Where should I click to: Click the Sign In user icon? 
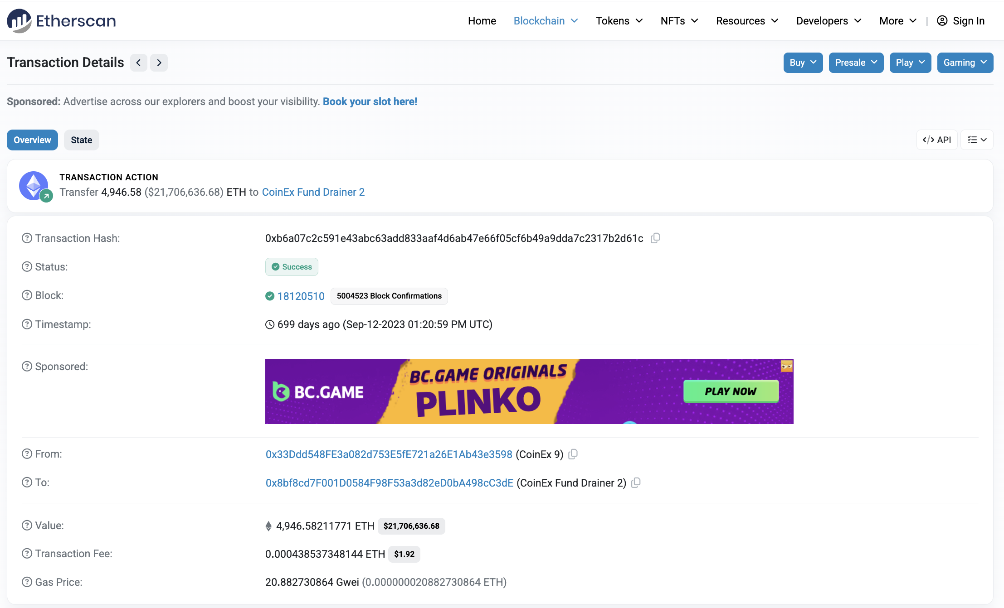pos(942,21)
